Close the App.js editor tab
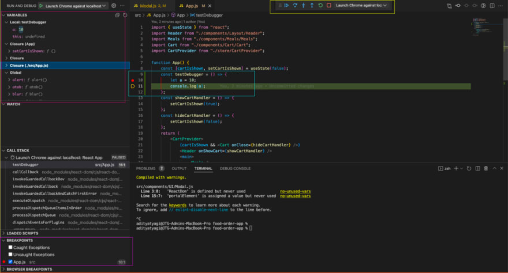The height and width of the screenshot is (273, 508). (210, 6)
